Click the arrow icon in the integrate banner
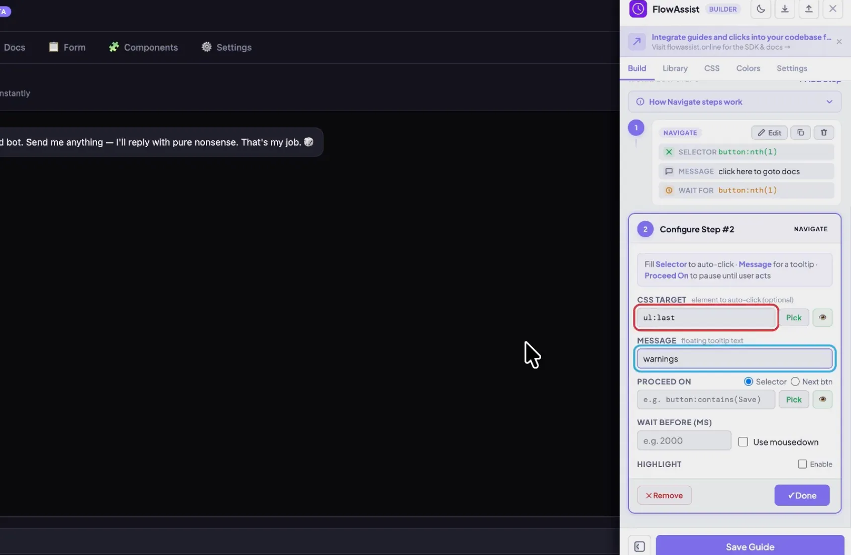Image resolution: width=851 pixels, height=555 pixels. pos(636,42)
